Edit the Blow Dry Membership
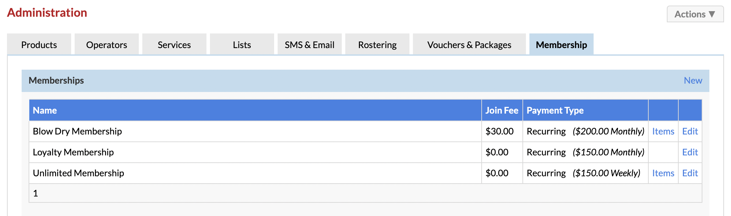 (x=690, y=131)
